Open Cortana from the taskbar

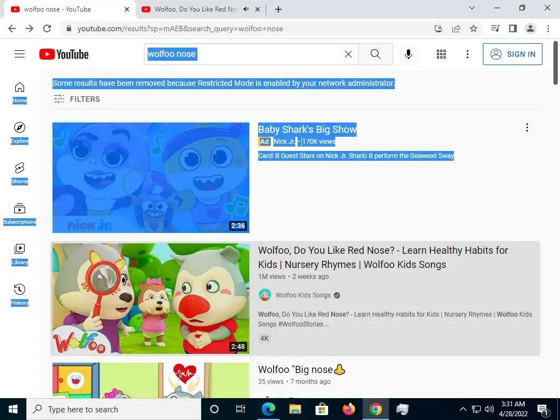click(214, 409)
